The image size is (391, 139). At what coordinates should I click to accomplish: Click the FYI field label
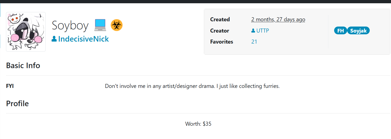pyautogui.click(x=10, y=86)
